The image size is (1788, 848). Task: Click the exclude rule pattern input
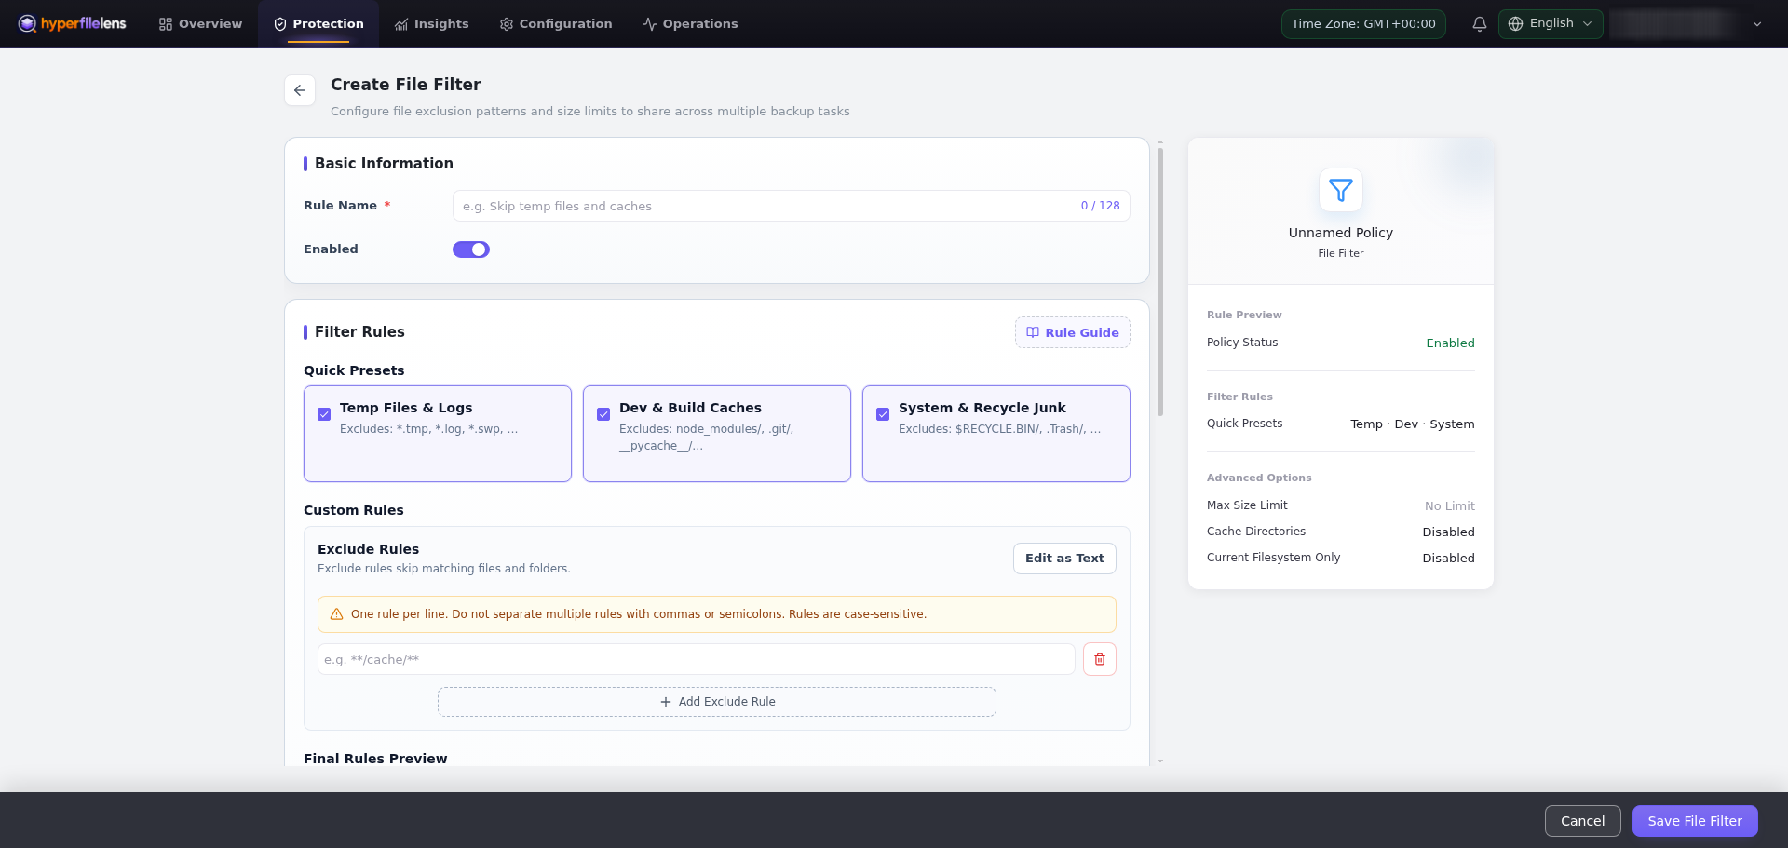coord(697,659)
